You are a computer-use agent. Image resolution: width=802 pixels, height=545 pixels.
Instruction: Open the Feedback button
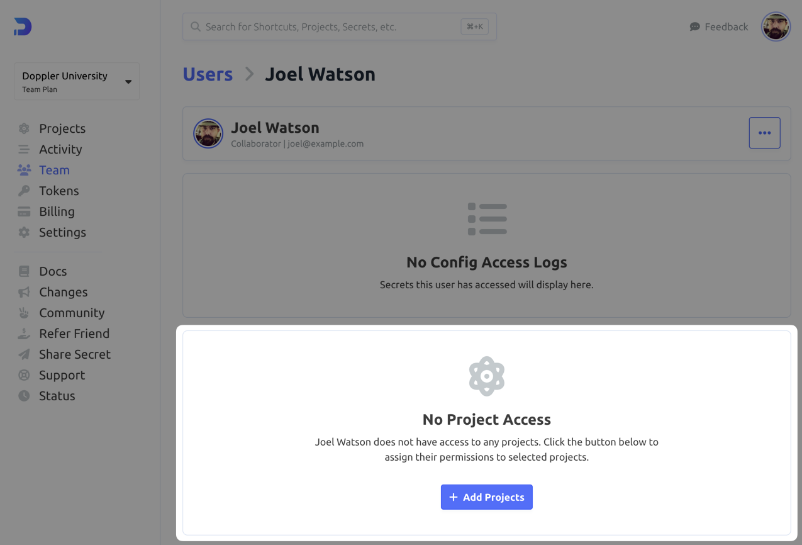click(x=719, y=27)
